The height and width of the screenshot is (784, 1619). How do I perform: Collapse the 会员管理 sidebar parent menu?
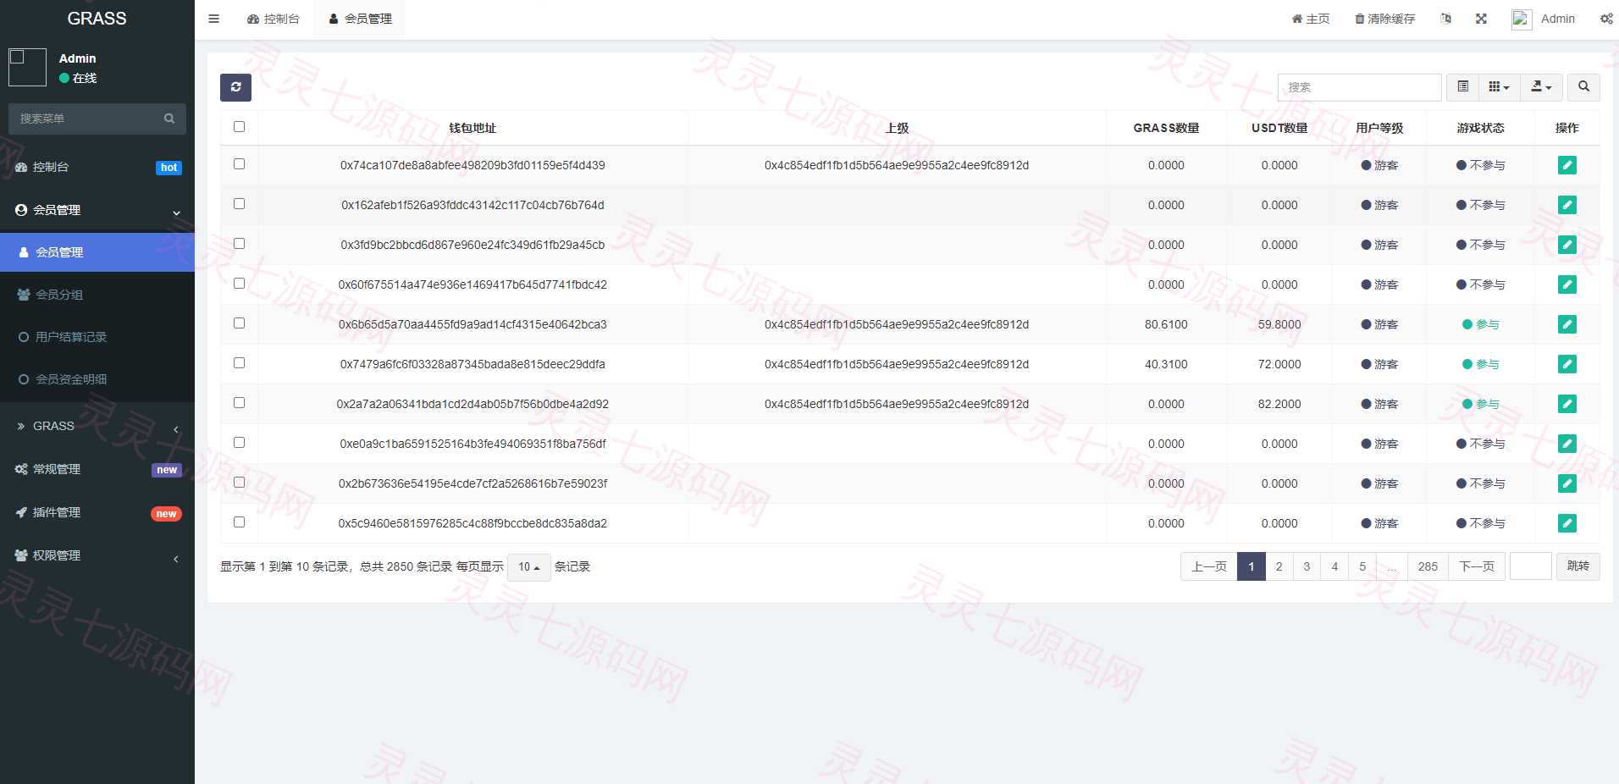(97, 210)
